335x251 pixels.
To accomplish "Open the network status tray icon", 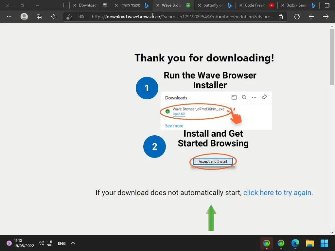I will click(50, 243).
